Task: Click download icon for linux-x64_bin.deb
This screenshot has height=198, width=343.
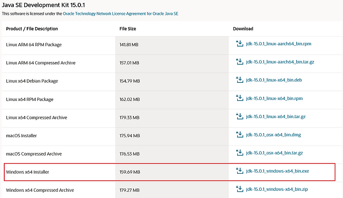Action: (240, 80)
